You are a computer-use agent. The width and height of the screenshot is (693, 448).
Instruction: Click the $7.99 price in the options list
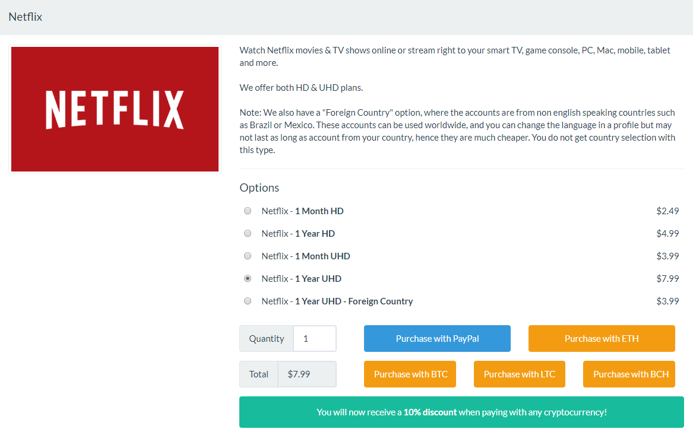(667, 278)
